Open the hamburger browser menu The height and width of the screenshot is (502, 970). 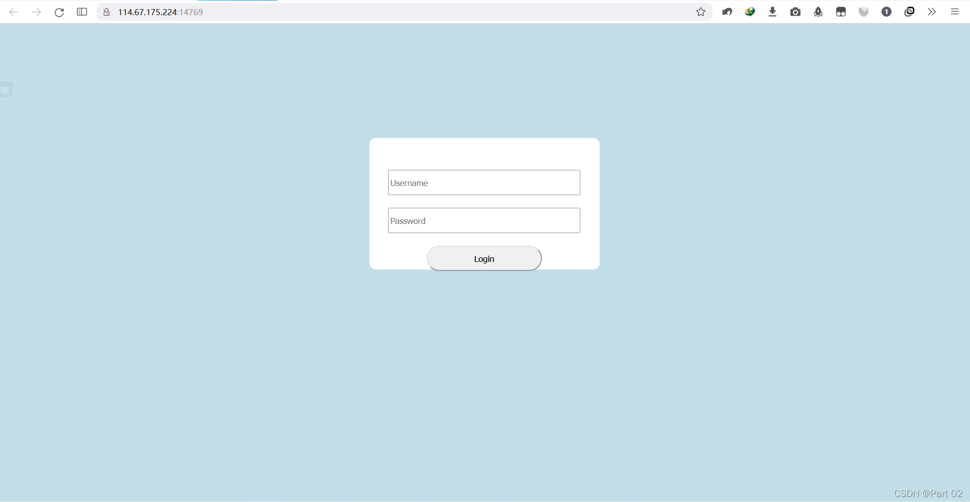coord(955,12)
